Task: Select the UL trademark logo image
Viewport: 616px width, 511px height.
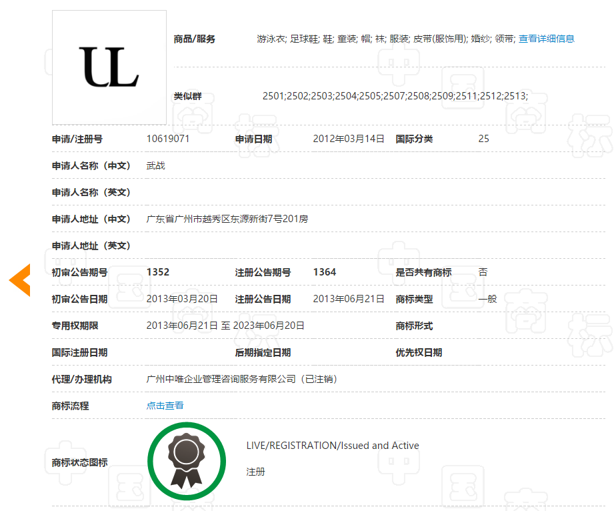Action: (109, 67)
